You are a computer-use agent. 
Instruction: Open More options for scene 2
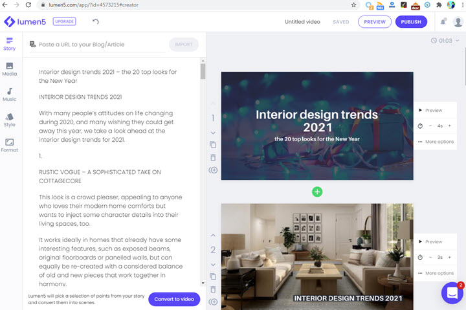click(436, 273)
